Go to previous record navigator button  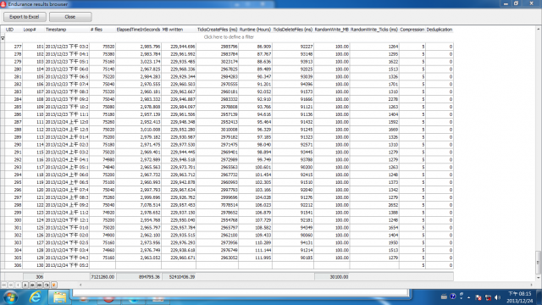tap(18, 285)
